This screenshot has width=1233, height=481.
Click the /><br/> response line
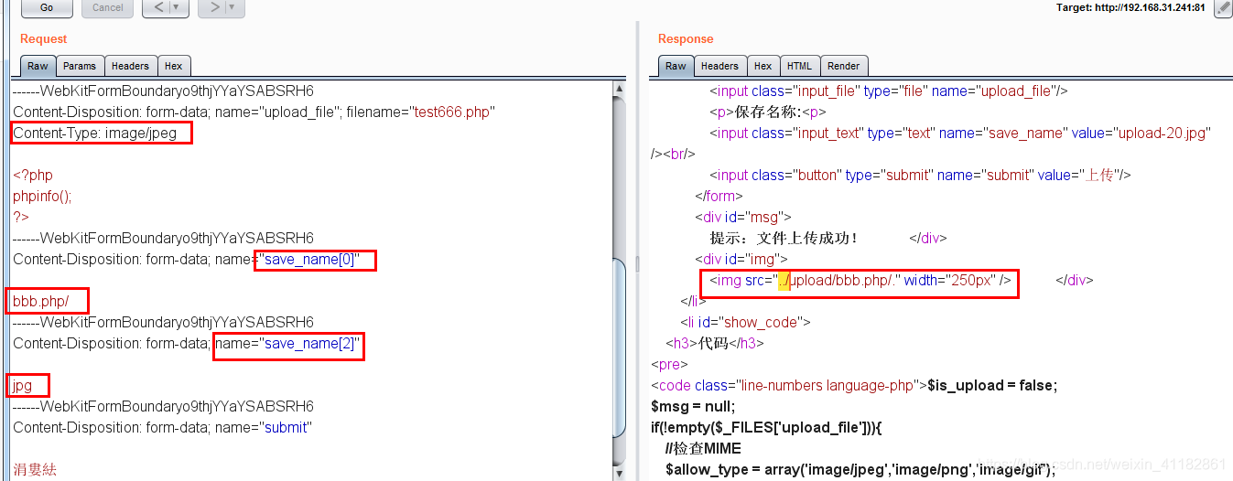click(673, 155)
